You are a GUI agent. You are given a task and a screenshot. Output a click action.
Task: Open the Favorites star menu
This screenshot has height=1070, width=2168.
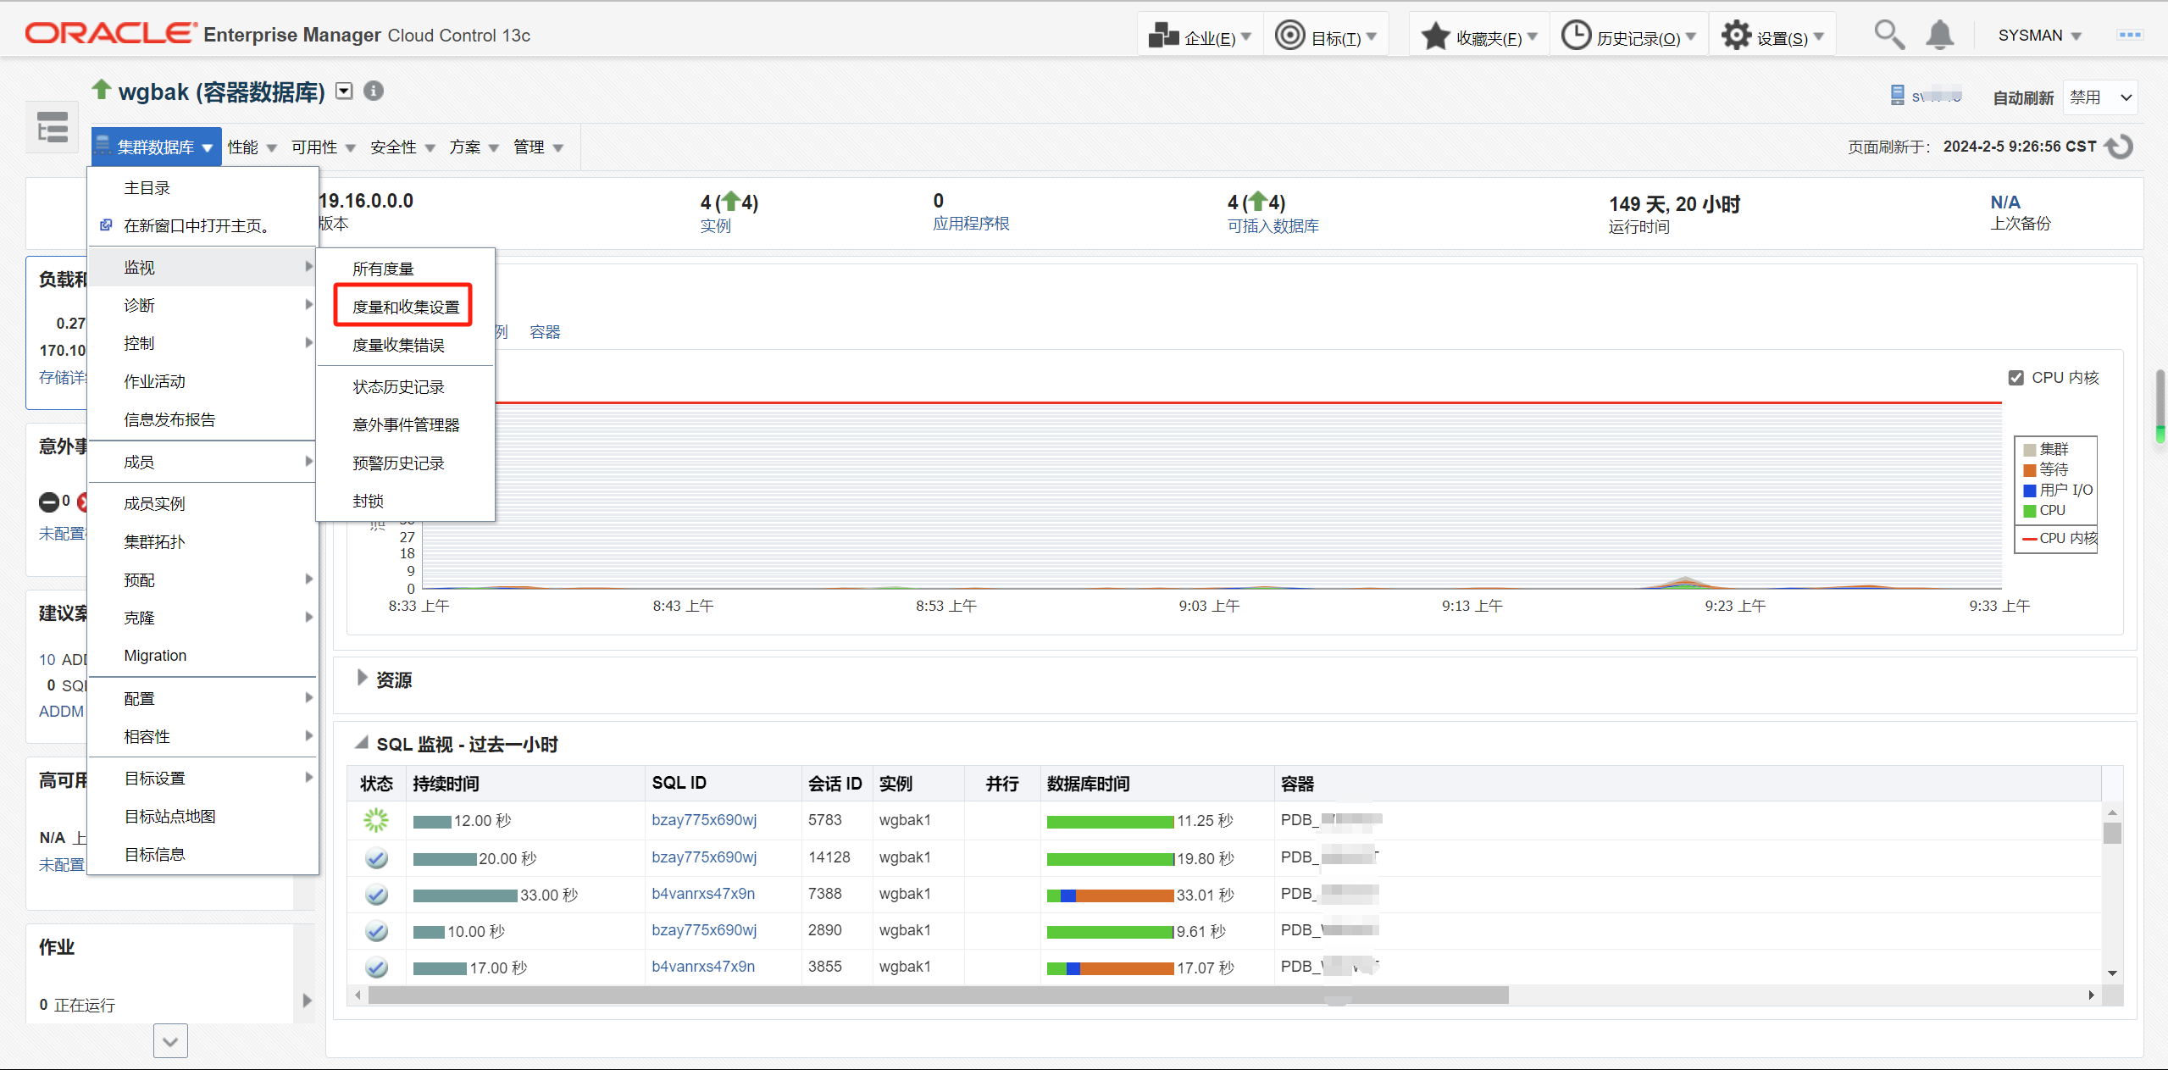1478,36
